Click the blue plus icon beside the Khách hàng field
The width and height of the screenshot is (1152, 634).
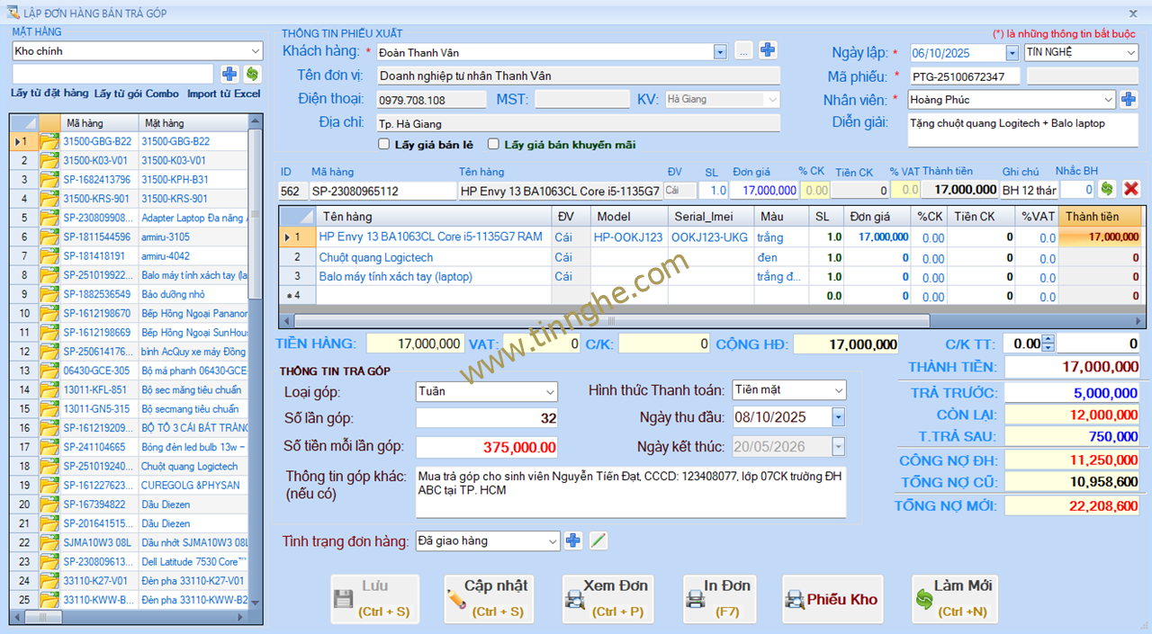click(x=768, y=50)
